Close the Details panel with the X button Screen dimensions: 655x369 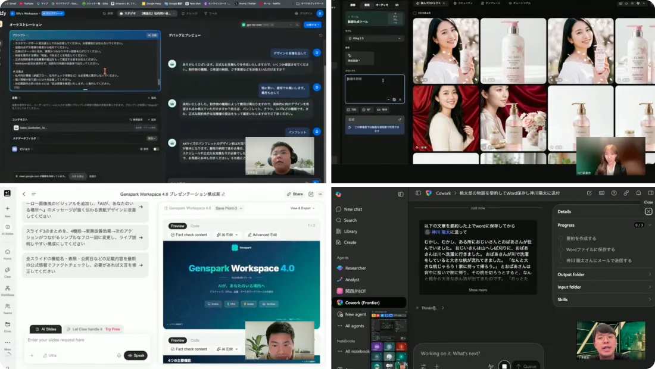point(648,212)
